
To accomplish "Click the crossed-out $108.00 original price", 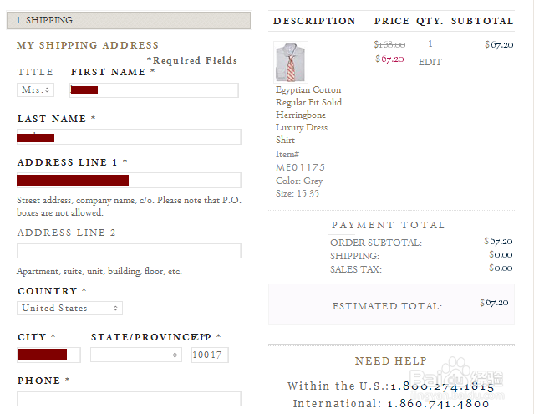I will (x=389, y=43).
